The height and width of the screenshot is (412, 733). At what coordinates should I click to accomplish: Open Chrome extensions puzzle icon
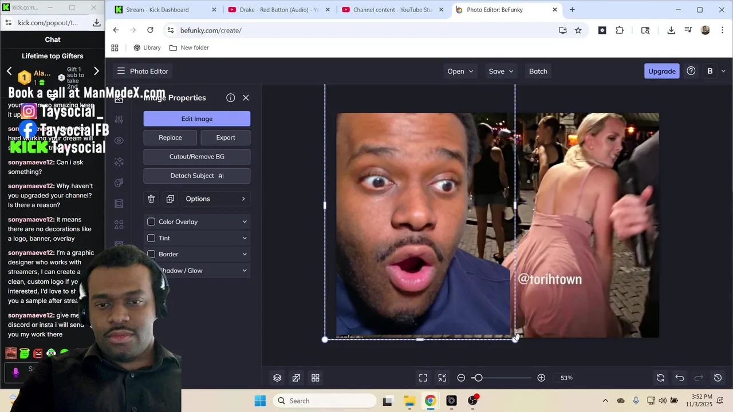click(x=620, y=30)
